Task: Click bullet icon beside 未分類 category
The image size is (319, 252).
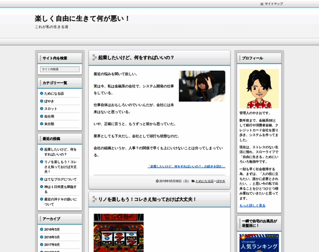Action: (x=42, y=123)
